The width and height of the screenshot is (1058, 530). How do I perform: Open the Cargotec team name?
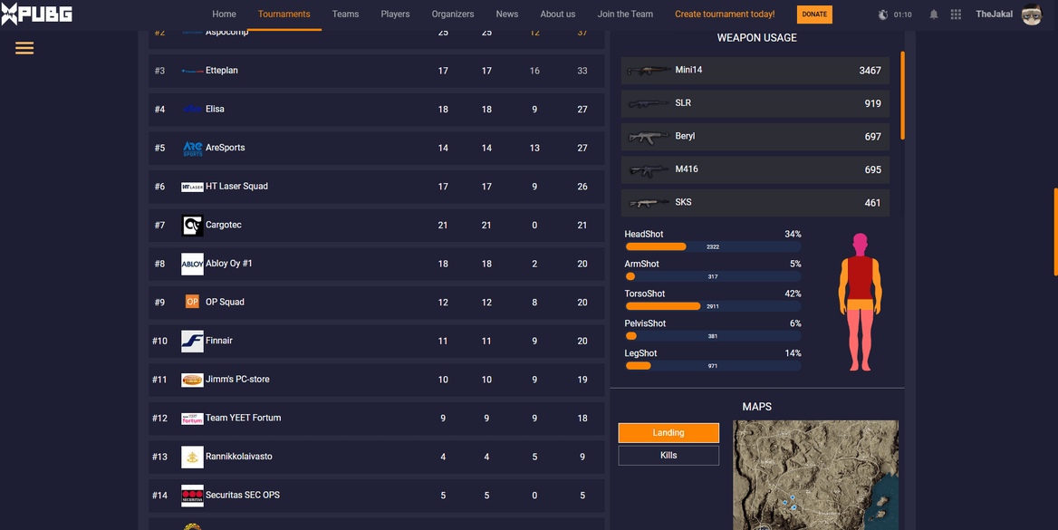[224, 225]
